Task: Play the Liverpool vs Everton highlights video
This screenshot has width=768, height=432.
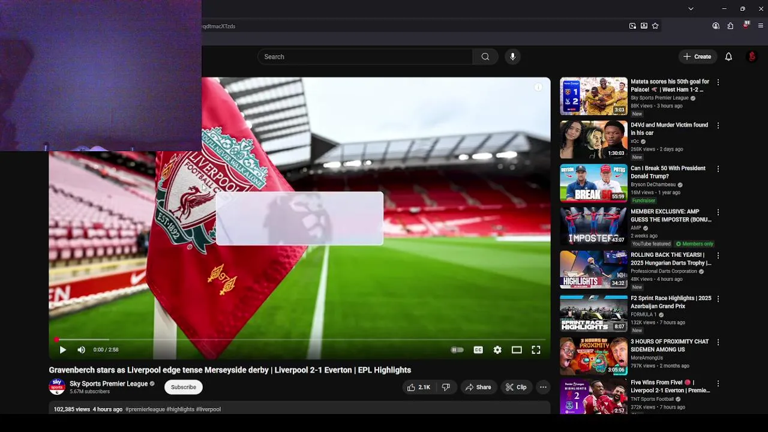Action: [62, 350]
